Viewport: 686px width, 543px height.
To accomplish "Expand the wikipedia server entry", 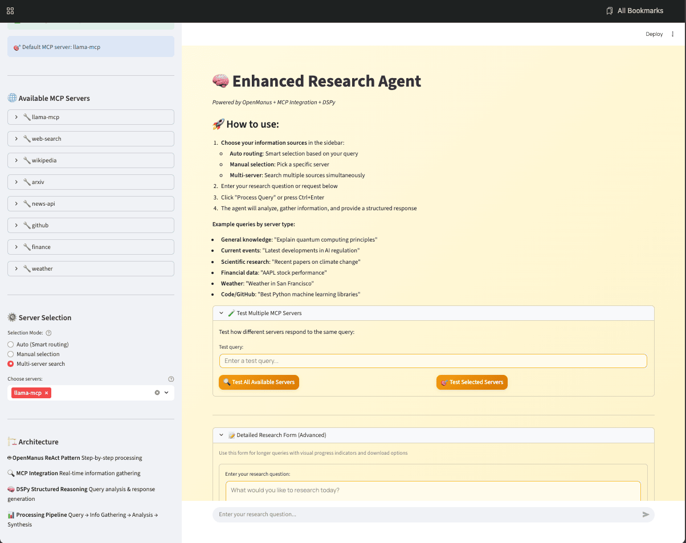I will pyautogui.click(x=91, y=161).
